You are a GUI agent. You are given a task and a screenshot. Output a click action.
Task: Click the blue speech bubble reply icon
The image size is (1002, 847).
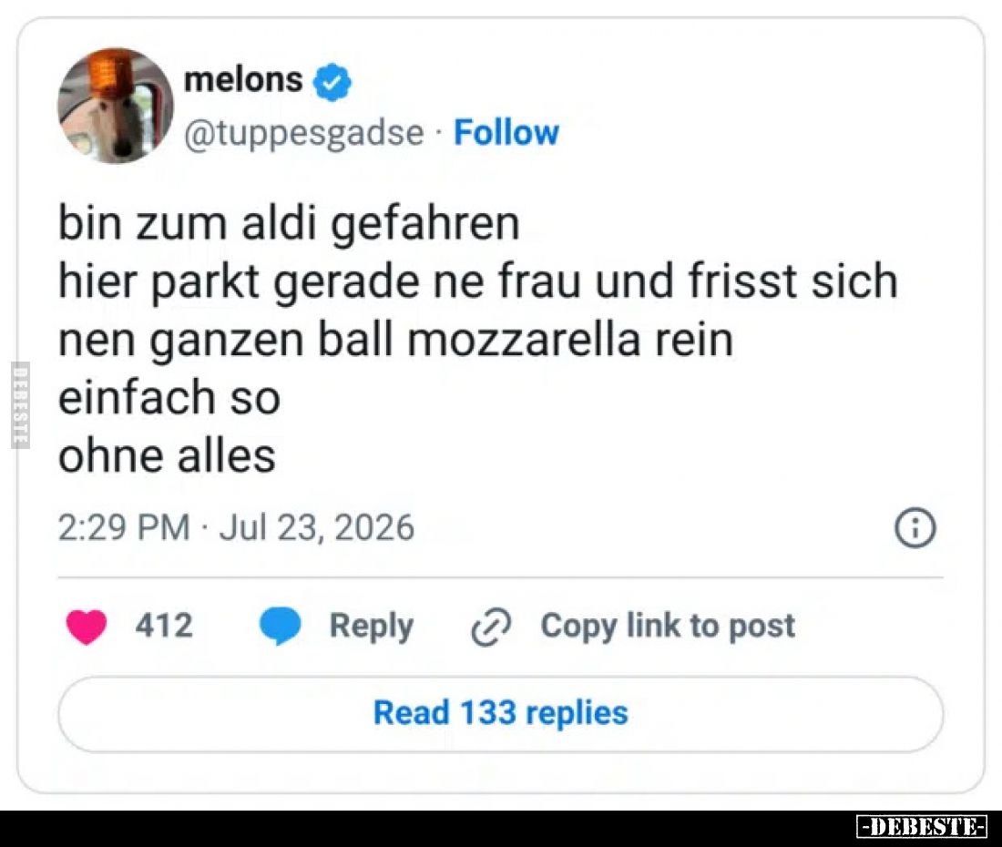coord(280,626)
